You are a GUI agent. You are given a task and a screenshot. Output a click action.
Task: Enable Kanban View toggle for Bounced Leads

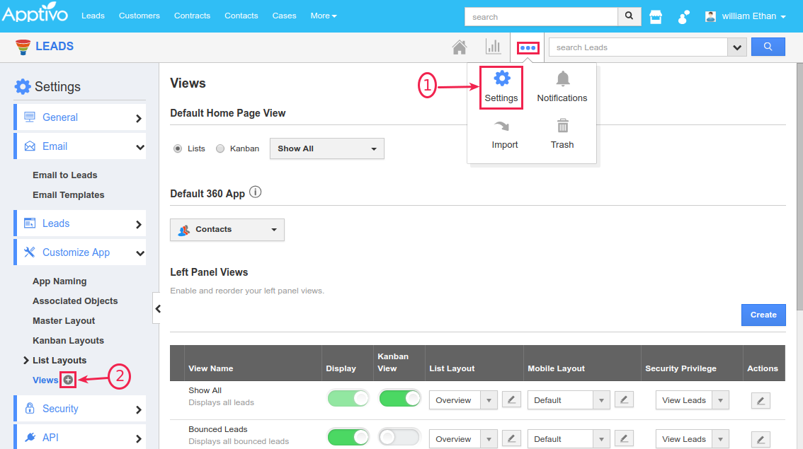pyautogui.click(x=399, y=437)
